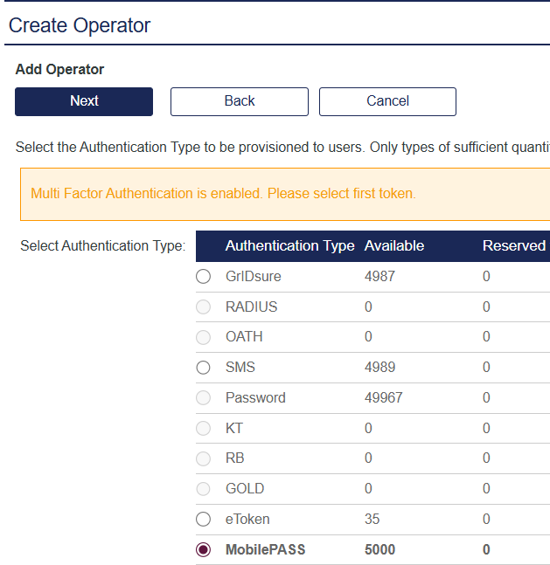
Task: Click the selected MobilePASS radio button
Action: coord(204,550)
